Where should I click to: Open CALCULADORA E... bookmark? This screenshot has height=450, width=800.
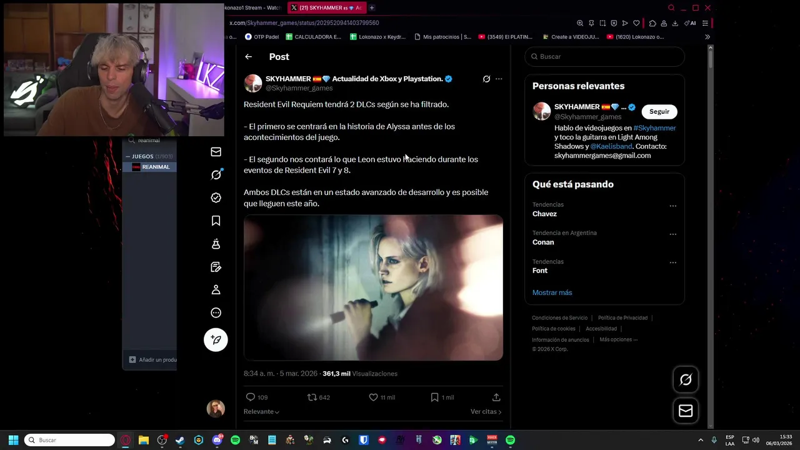coord(313,37)
